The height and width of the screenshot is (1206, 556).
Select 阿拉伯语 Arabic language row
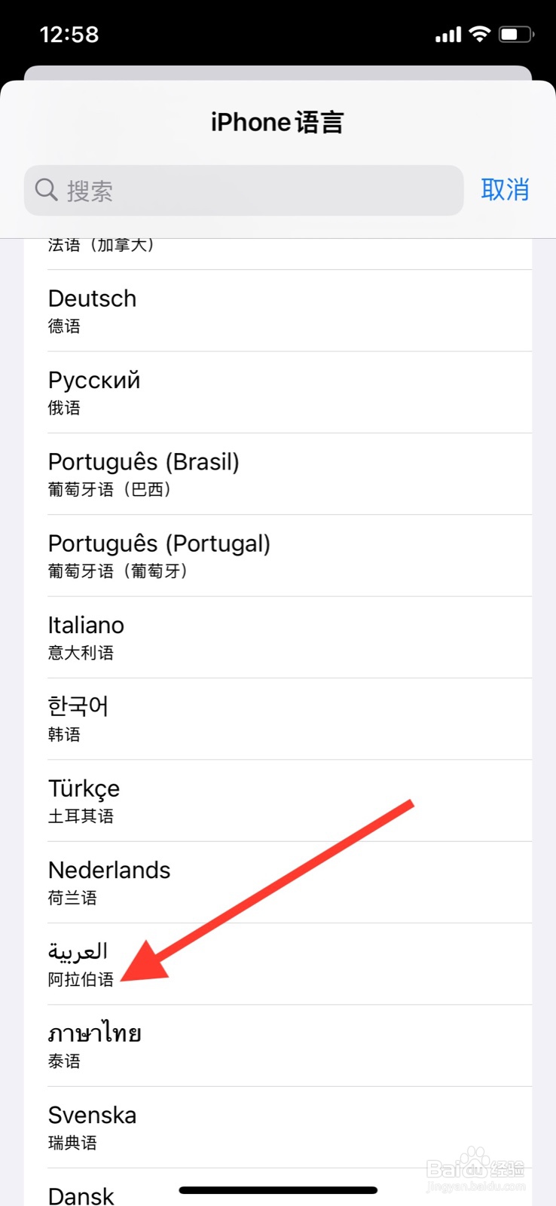tap(278, 964)
